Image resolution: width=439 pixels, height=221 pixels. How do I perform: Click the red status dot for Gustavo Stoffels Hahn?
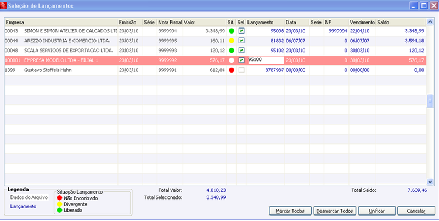tap(232, 70)
